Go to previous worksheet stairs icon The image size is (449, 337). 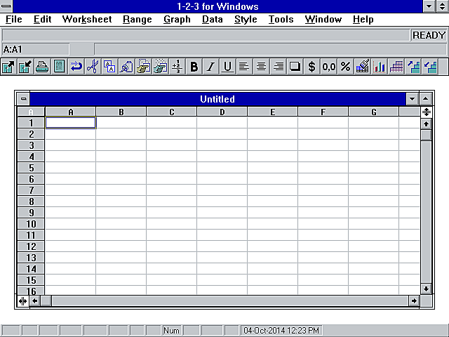[430, 67]
